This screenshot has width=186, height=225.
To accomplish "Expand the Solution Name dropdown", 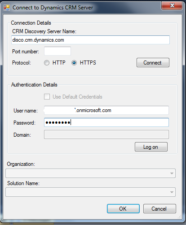I will coord(90,192).
